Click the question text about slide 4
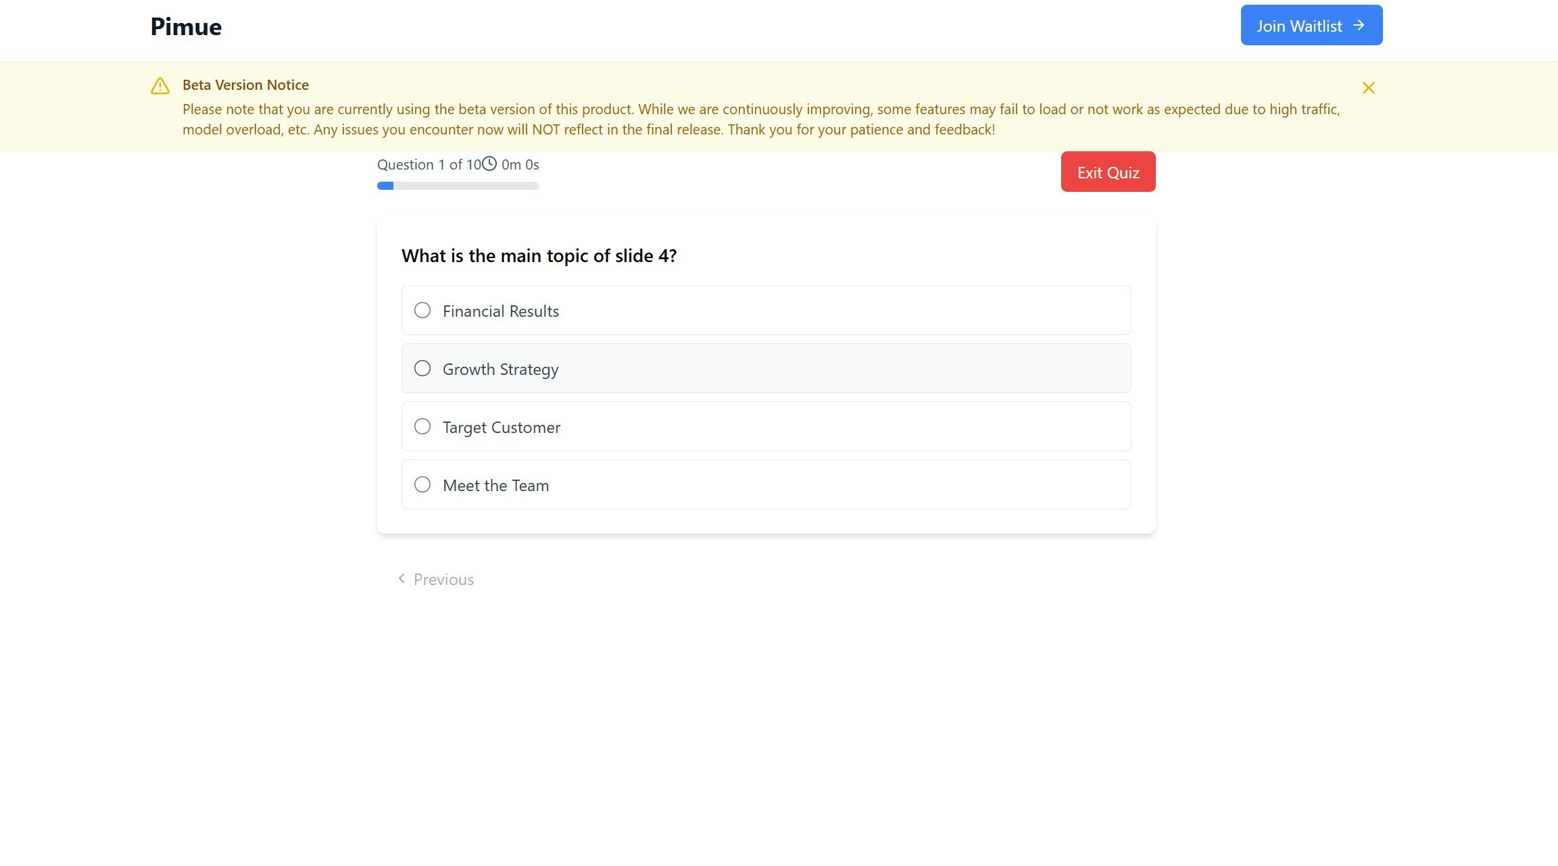The height and width of the screenshot is (866, 1558). 539,255
